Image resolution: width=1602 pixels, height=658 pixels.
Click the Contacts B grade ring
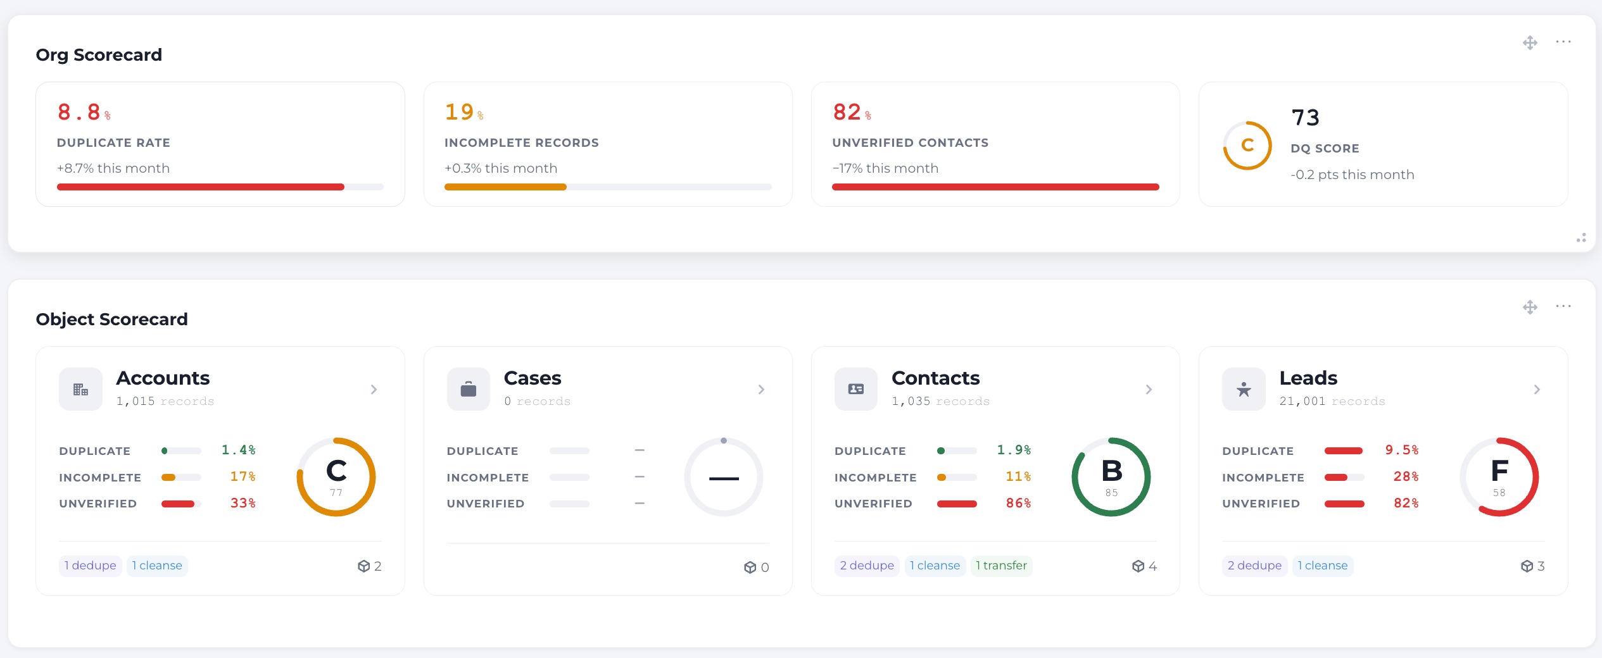[1111, 477]
